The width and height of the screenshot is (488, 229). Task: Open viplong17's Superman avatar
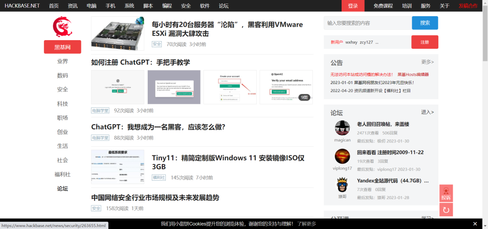click(x=343, y=156)
